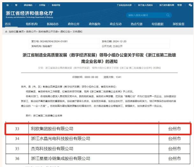194x167 pixels.
Task: Open the 首页 navigation tab
Action: pos(8,24)
